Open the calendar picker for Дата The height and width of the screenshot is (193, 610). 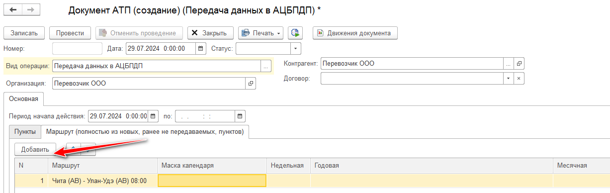tap(201, 48)
